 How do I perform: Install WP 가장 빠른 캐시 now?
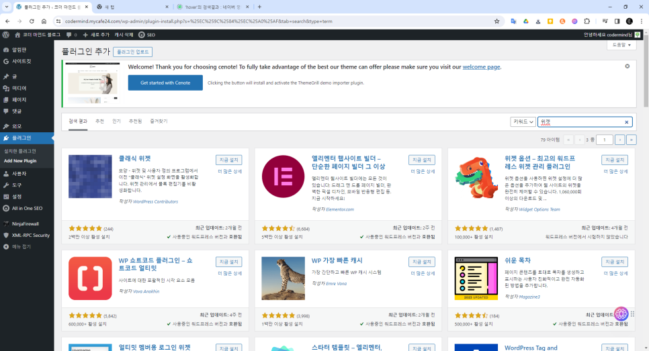coord(422,262)
